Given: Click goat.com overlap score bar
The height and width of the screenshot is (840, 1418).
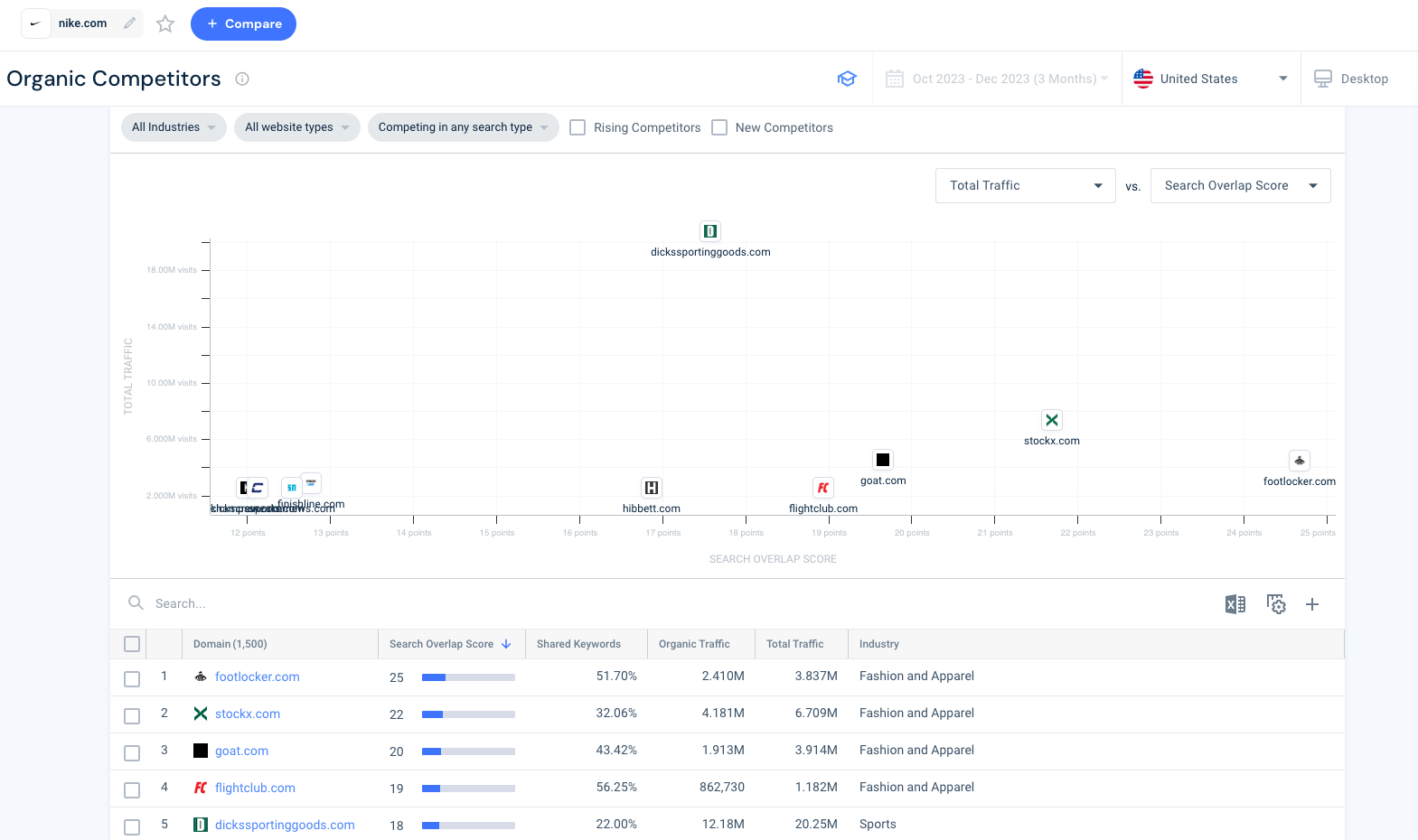Looking at the screenshot, I should pyautogui.click(x=468, y=751).
